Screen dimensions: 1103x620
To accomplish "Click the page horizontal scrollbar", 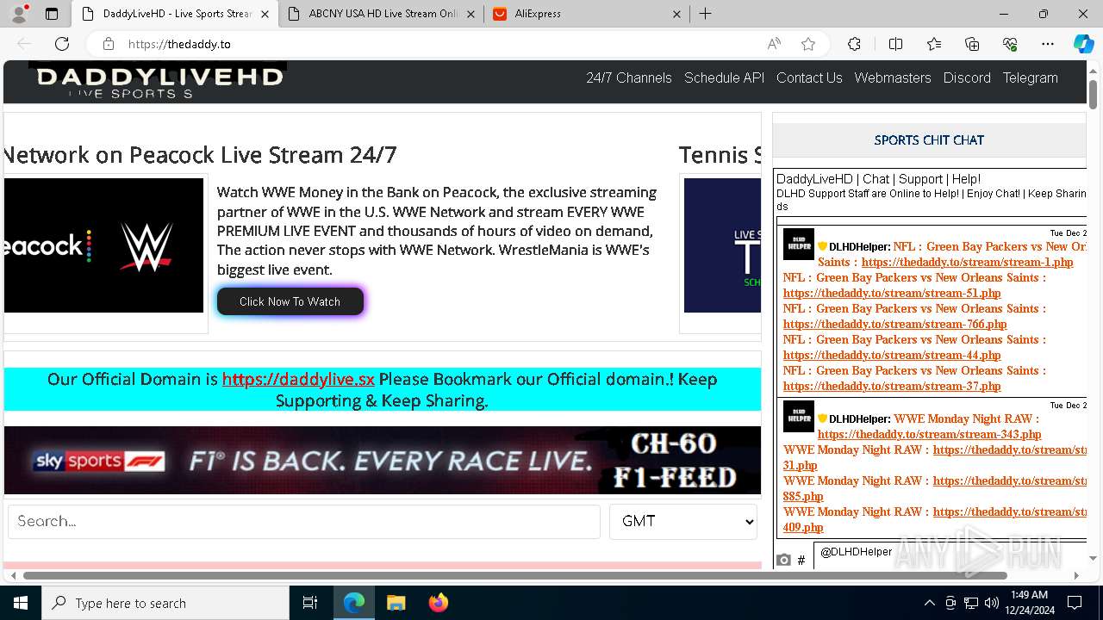I will 515,575.
